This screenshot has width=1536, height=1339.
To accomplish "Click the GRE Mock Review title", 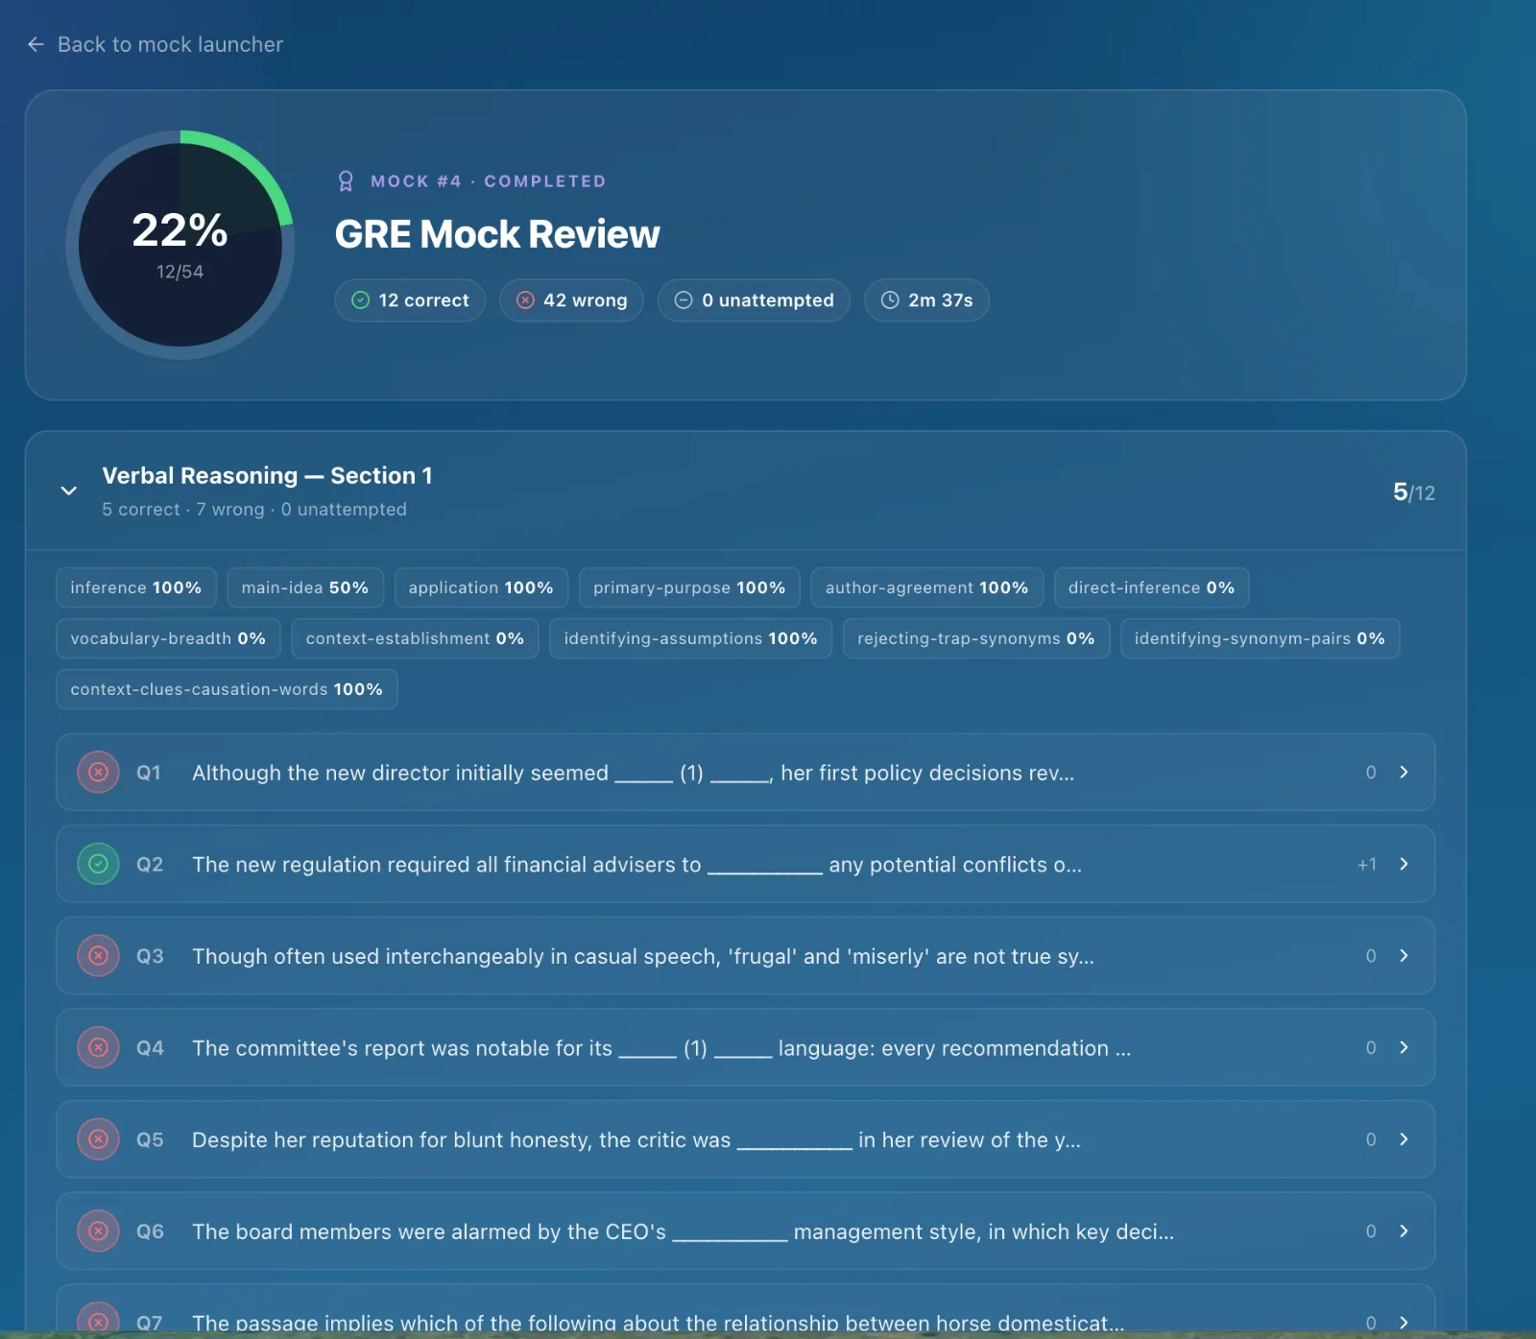I will pyautogui.click(x=497, y=234).
